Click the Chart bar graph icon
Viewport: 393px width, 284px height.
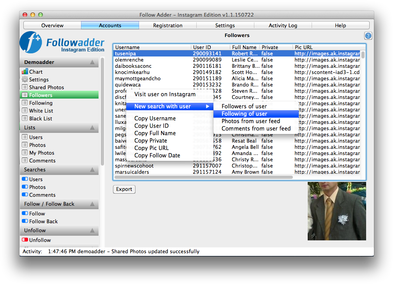click(25, 72)
